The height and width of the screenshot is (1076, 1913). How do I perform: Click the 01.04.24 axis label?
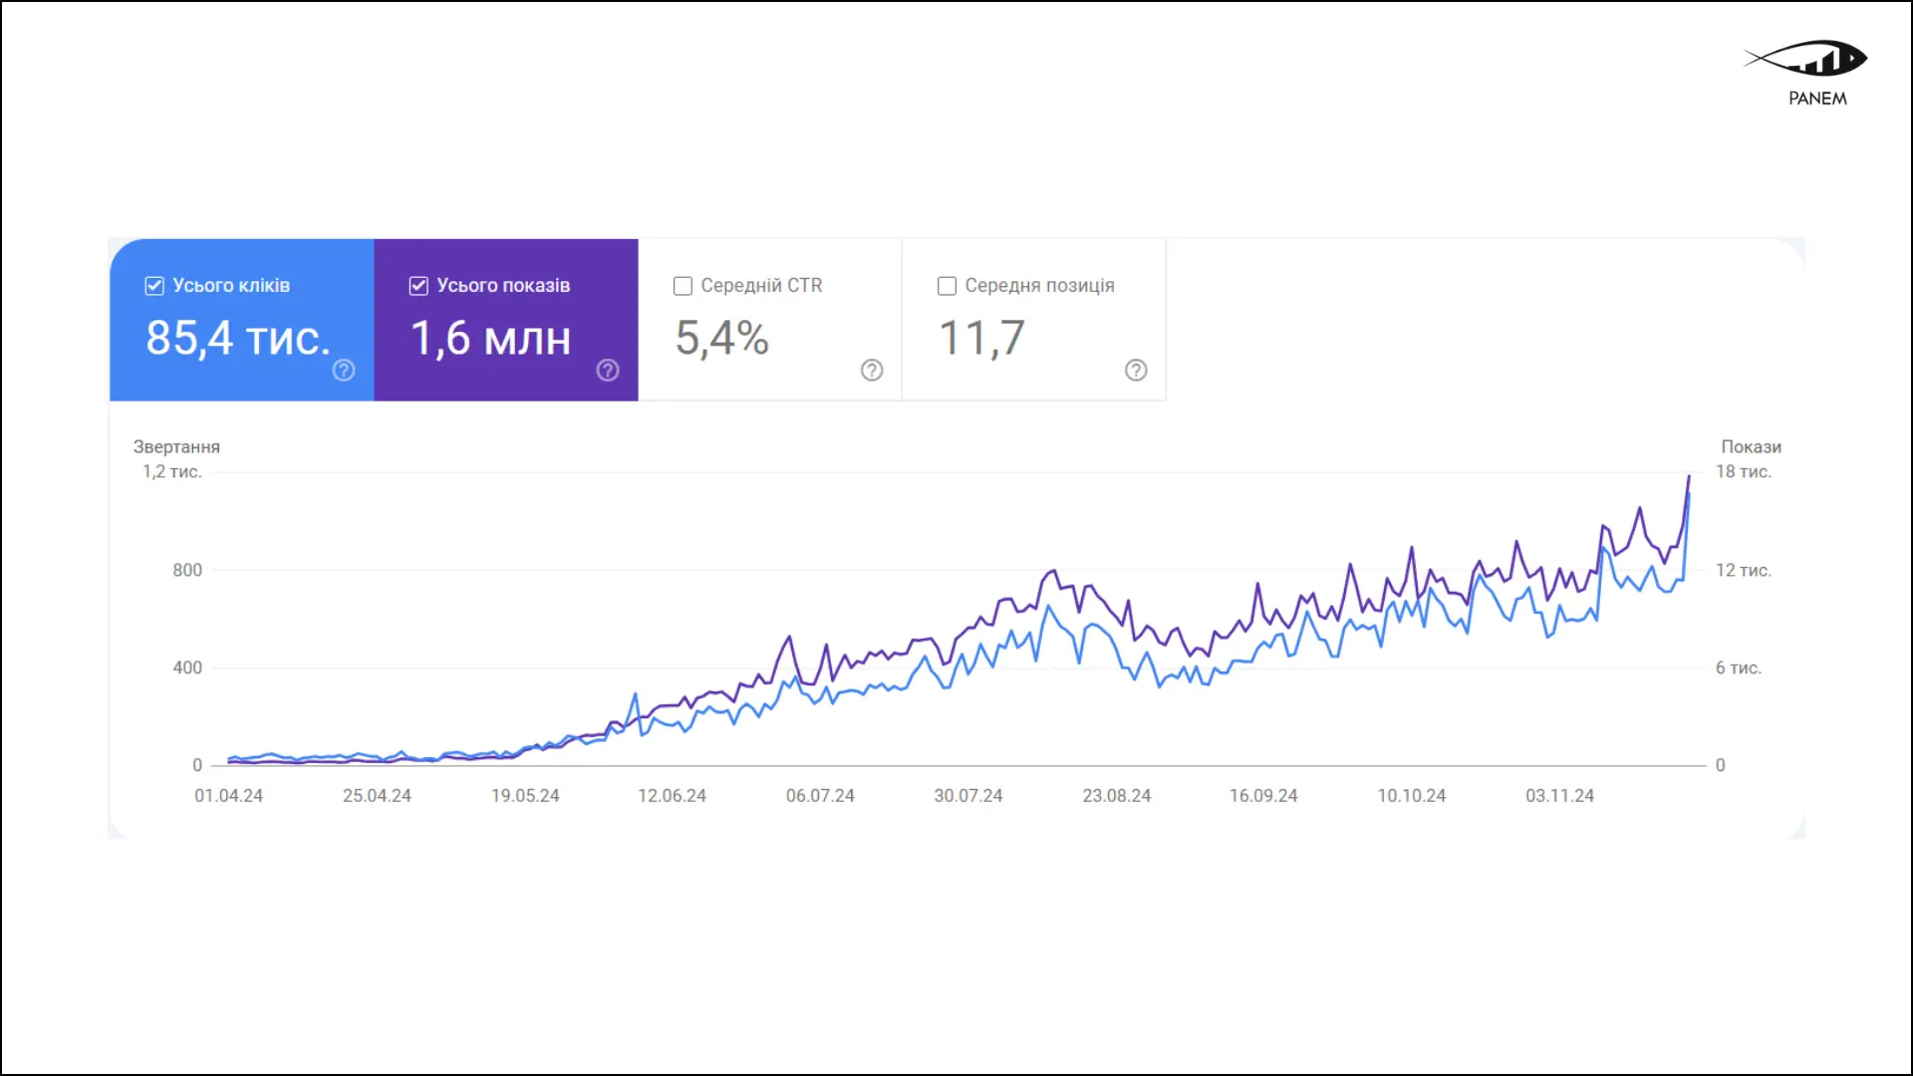229,795
